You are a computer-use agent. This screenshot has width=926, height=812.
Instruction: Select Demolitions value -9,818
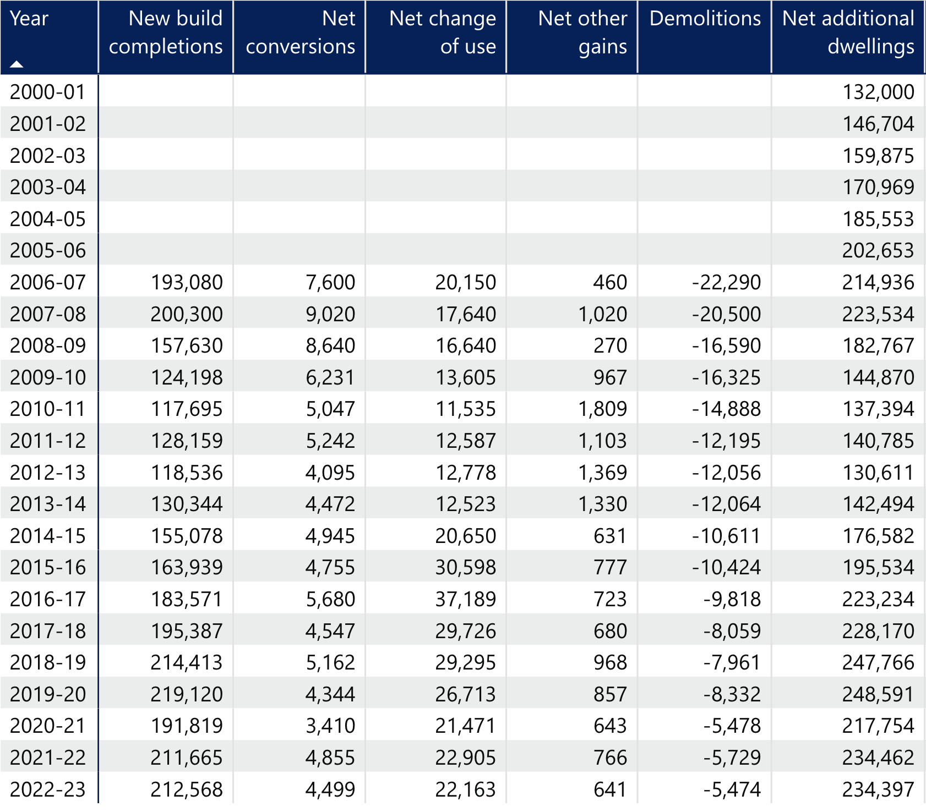[732, 599]
